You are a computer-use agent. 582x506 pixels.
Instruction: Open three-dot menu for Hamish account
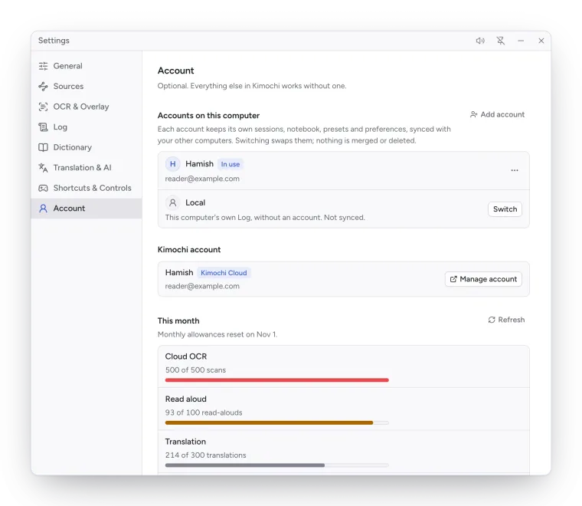point(515,170)
